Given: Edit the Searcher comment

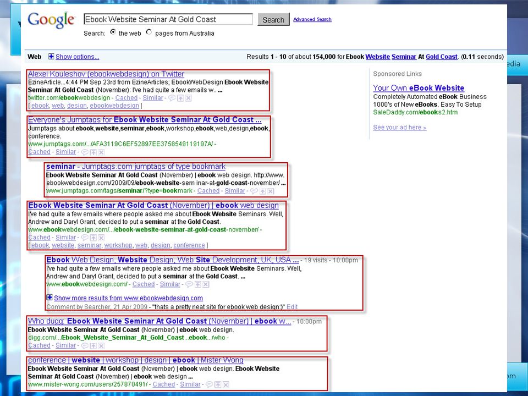Looking at the screenshot, I should (292, 307).
